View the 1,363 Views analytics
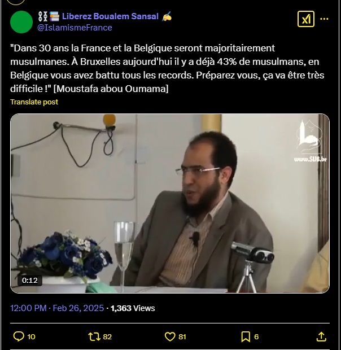 point(133,308)
